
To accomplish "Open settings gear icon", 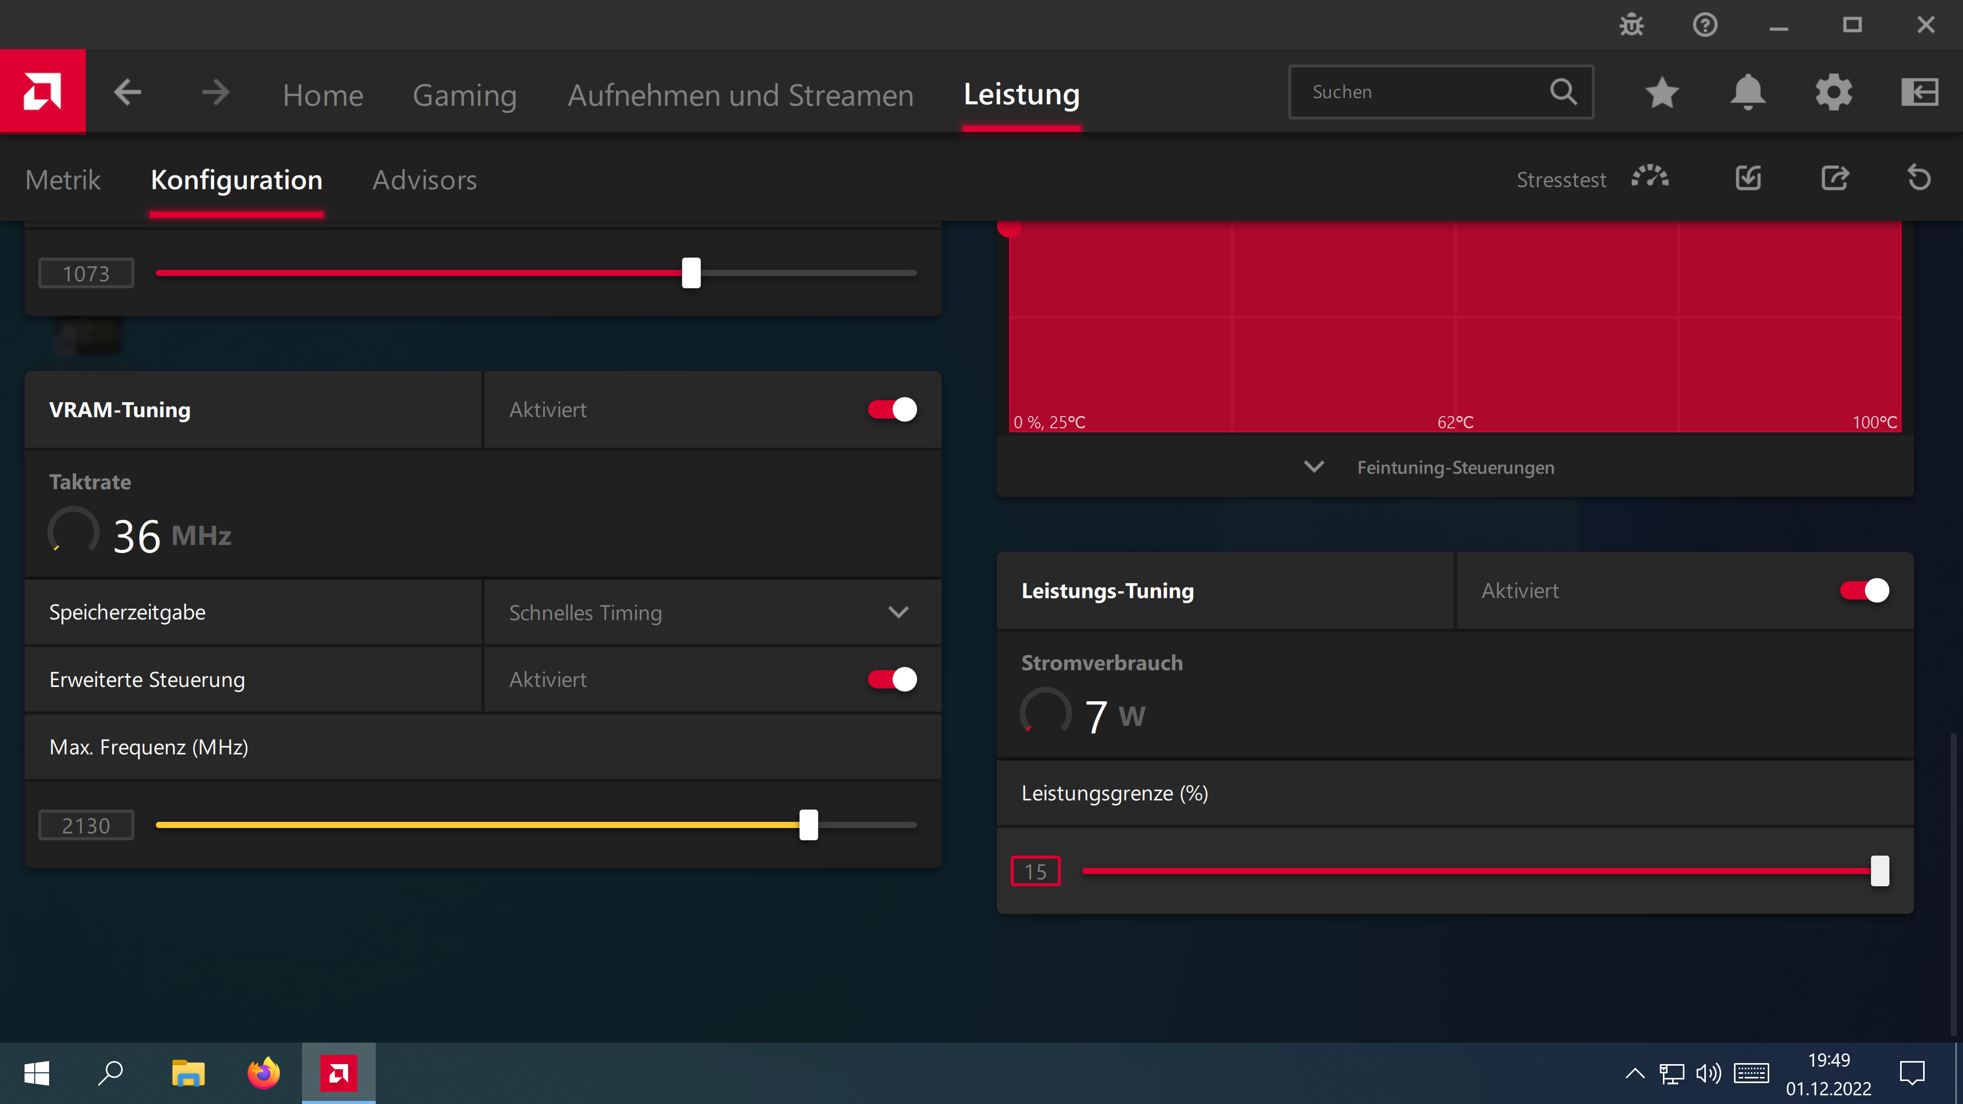I will tap(1834, 93).
